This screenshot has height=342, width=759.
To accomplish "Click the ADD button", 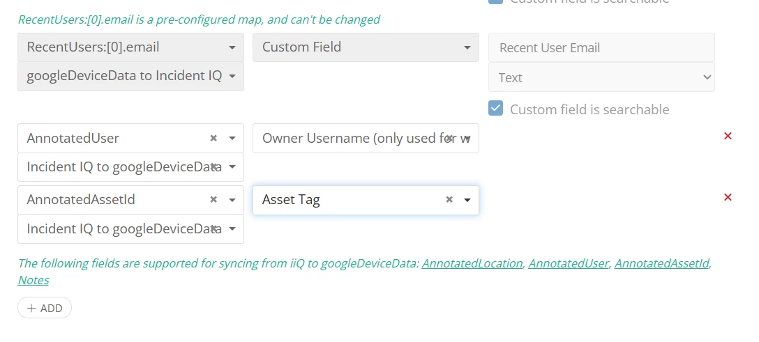I will [45, 308].
